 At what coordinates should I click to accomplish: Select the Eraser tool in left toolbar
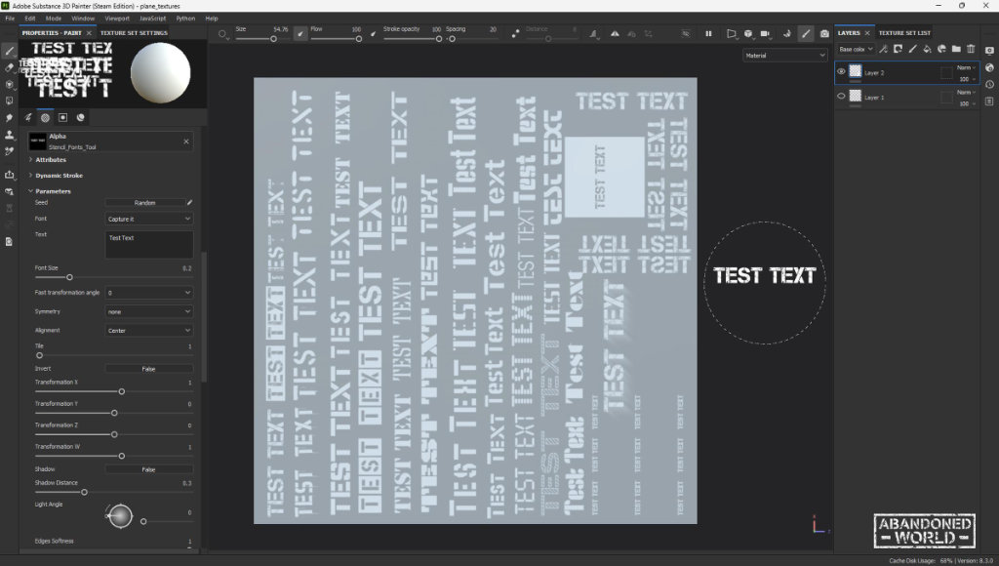[x=9, y=67]
